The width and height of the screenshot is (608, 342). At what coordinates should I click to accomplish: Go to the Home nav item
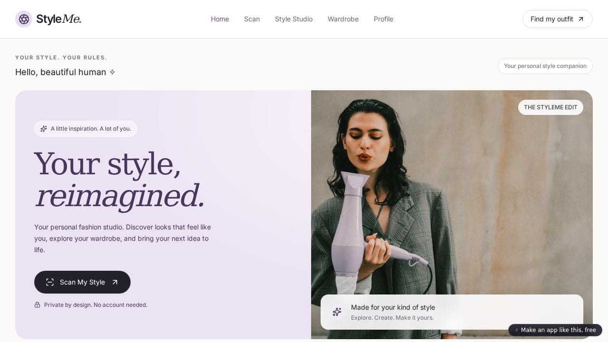220,19
